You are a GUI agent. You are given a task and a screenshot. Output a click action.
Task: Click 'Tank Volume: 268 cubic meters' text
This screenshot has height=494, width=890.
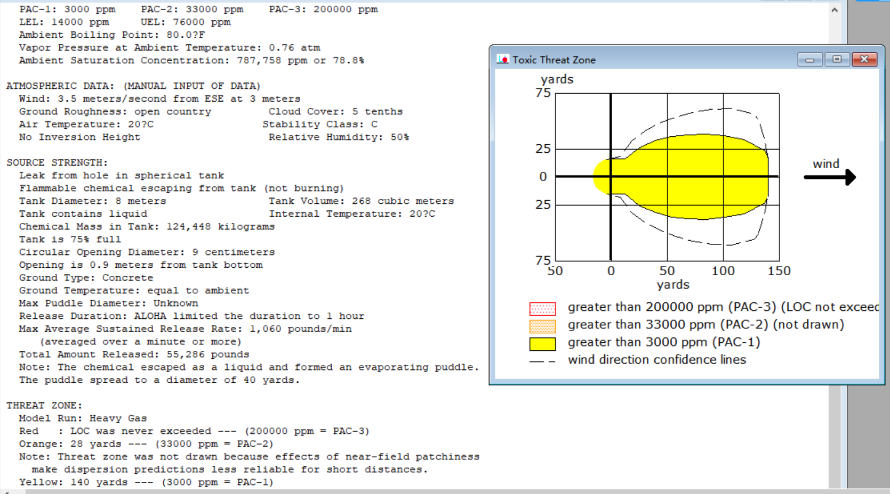(x=362, y=201)
